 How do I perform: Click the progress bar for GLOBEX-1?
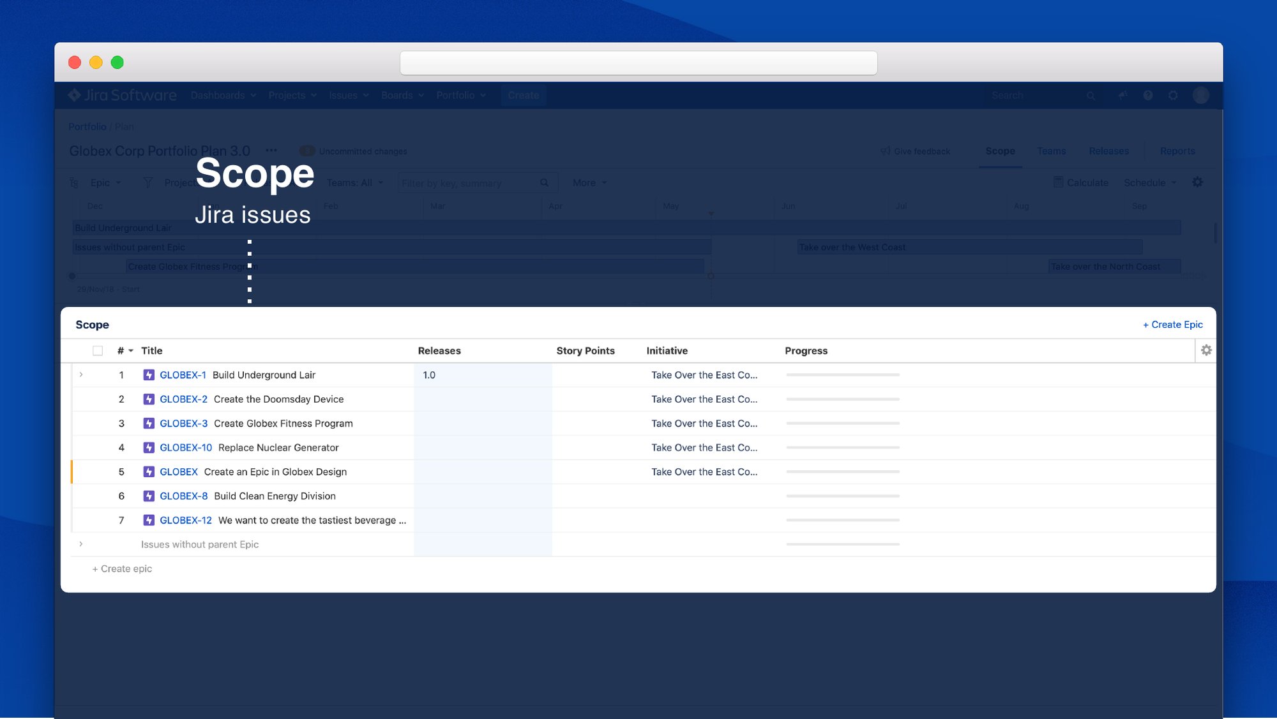pos(843,375)
